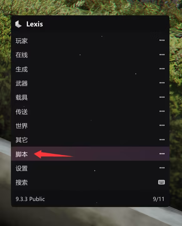Activate the 搜索 search row
182x226 pixels.
click(90, 182)
